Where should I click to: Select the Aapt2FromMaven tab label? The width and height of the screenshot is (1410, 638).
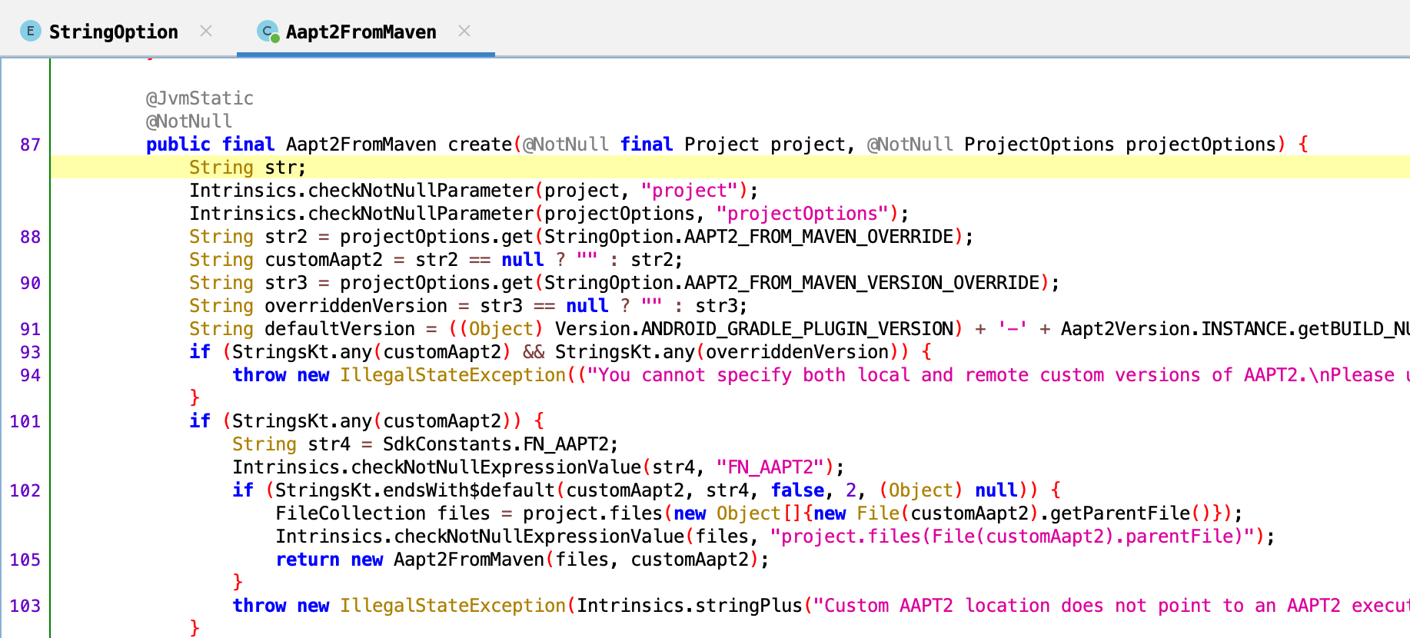pos(361,32)
